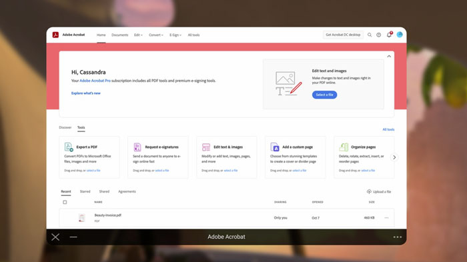Open All tools in top navigation

click(193, 35)
